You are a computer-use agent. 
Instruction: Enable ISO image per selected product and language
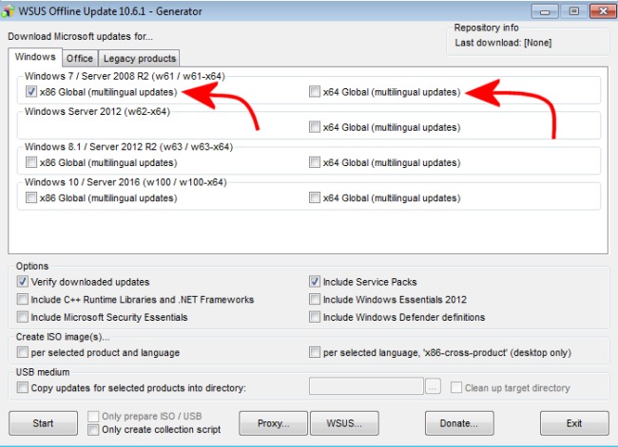coord(23,352)
